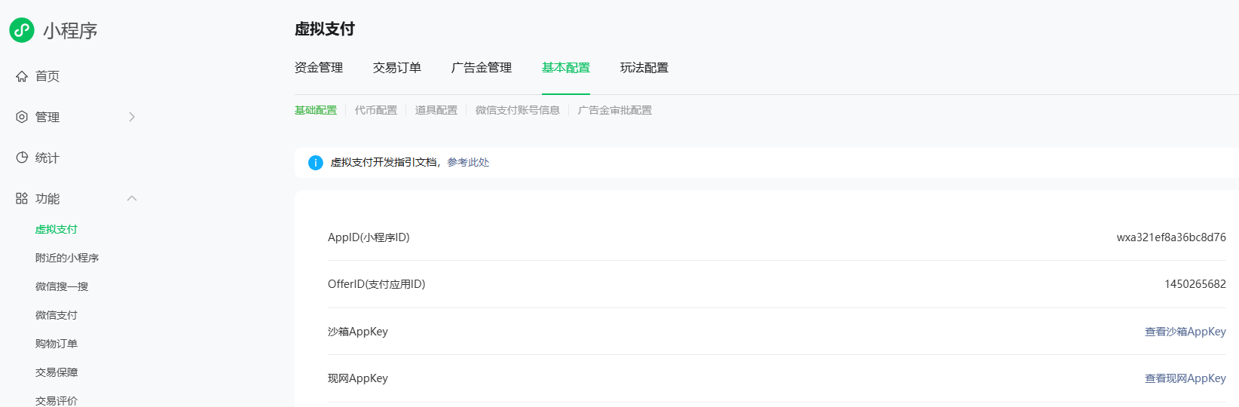Select 购物订单 in the sidebar
1239x407 pixels.
click(x=57, y=344)
